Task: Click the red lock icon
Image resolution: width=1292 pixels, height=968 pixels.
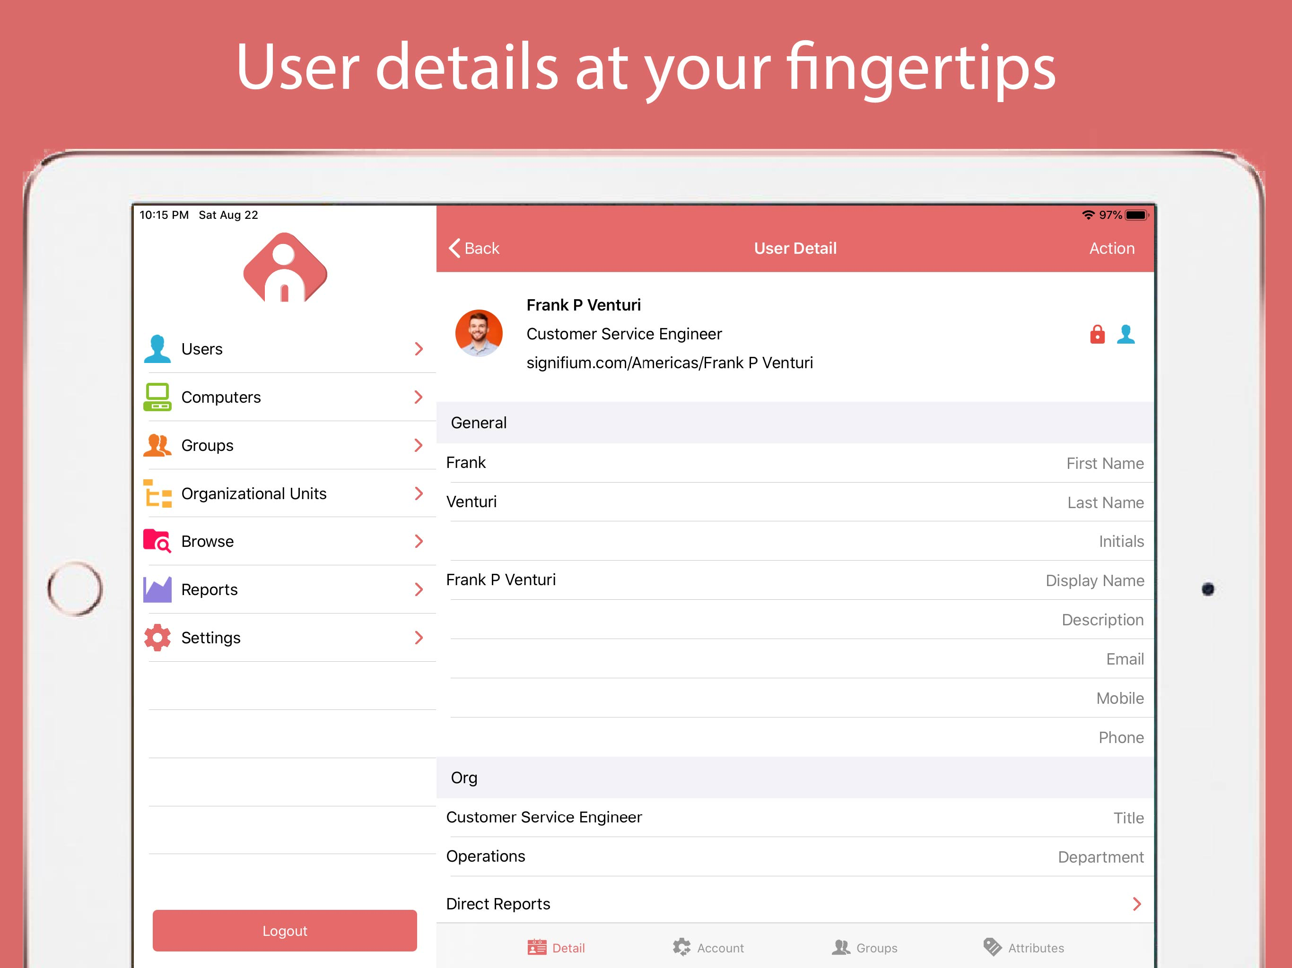Action: [x=1098, y=335]
